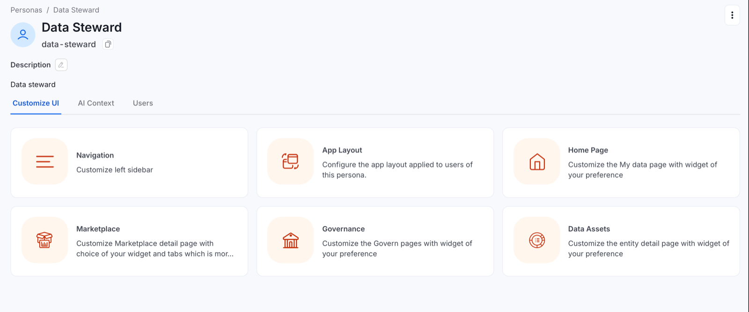Click 'Customize the Govern pages' text
The image size is (749, 312).
[x=397, y=248]
